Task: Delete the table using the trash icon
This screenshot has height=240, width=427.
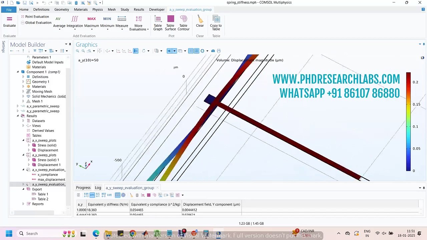Action: click(x=137, y=195)
